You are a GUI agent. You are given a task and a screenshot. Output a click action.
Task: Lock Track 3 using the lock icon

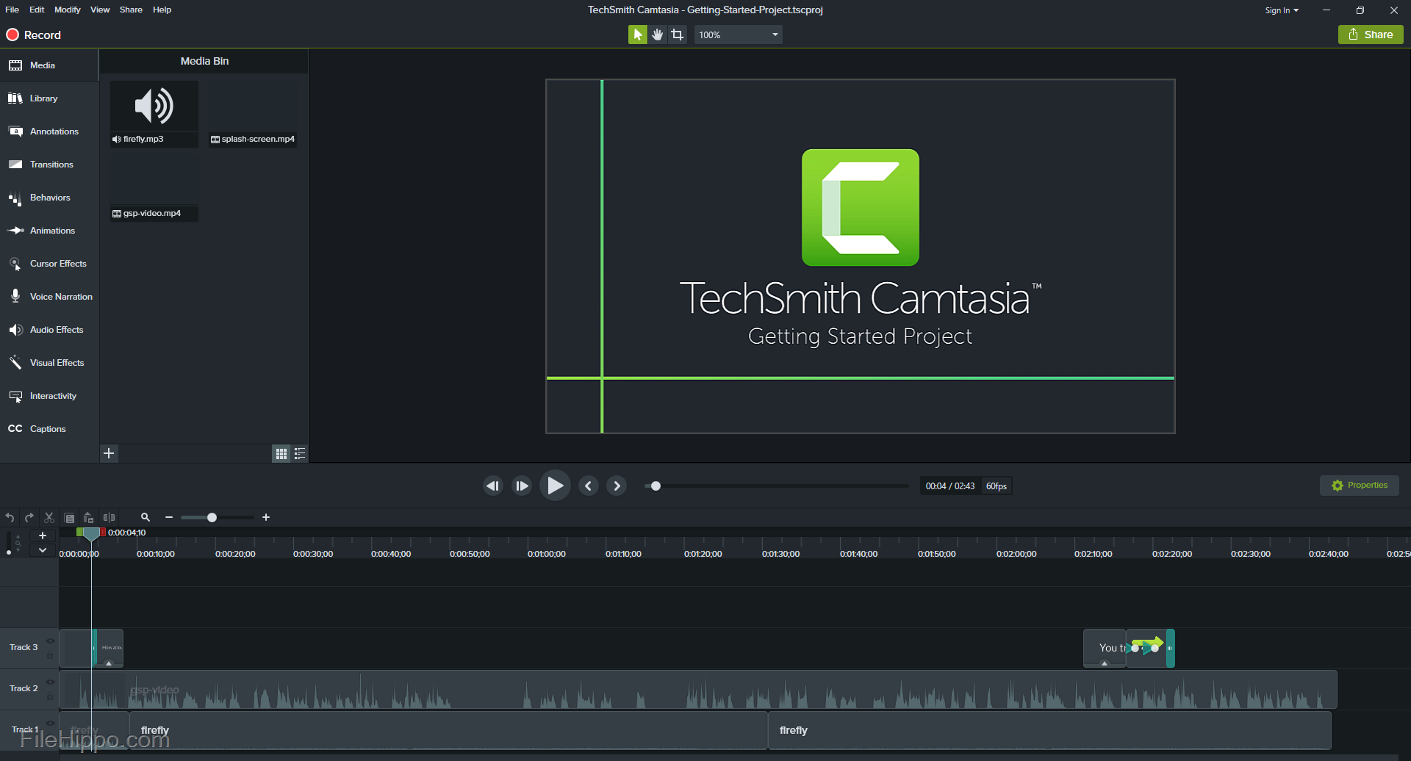coord(50,654)
